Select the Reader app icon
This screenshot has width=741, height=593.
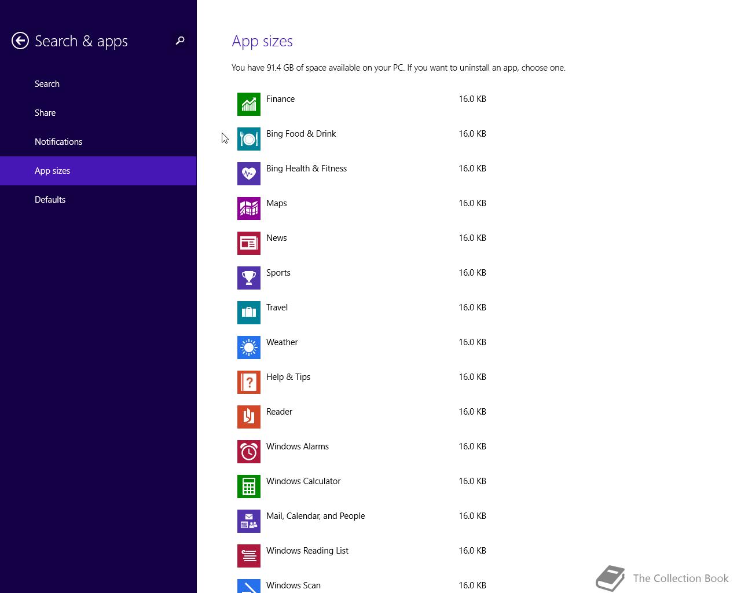click(249, 417)
